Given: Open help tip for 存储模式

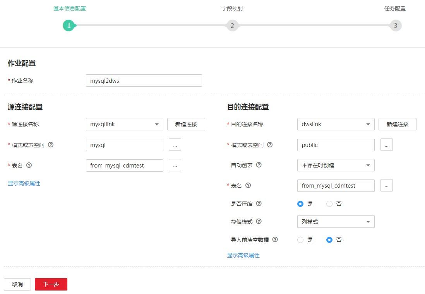Looking at the screenshot, I should 258,221.
